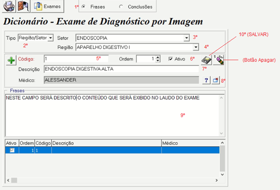280x190 pixels.
Task: Click grid horizontal scroll right arrow
Action: point(217,180)
